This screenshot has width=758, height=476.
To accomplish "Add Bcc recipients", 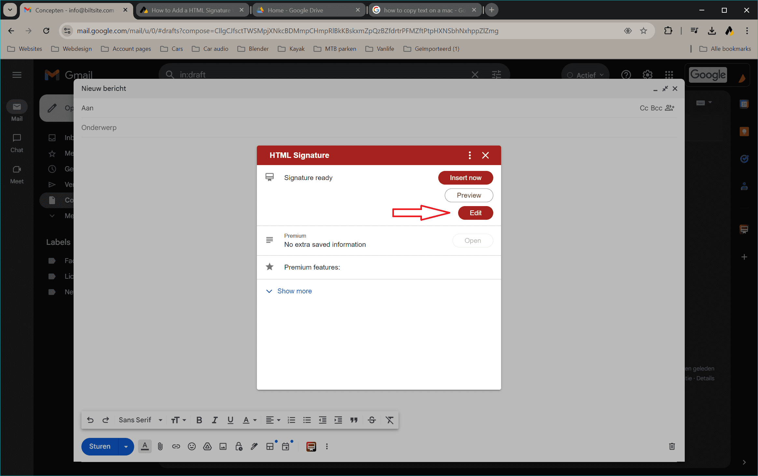I will click(x=656, y=108).
